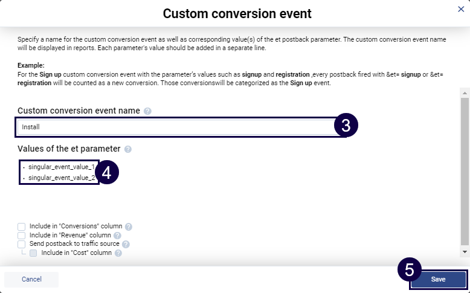Image resolution: width=470 pixels, height=293 pixels.
Task: Save the custom conversion event
Action: point(438,279)
